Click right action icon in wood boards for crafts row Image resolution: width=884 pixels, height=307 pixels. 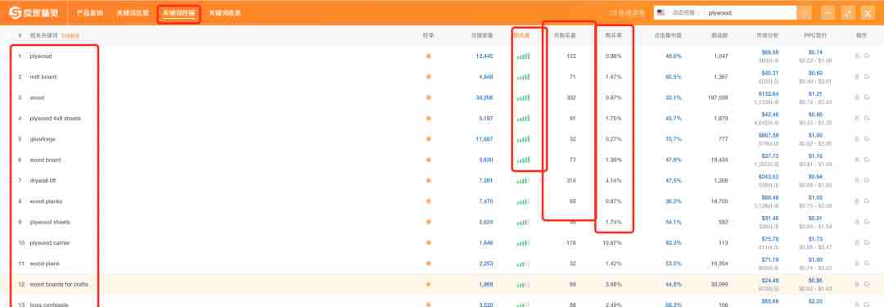[x=867, y=284]
